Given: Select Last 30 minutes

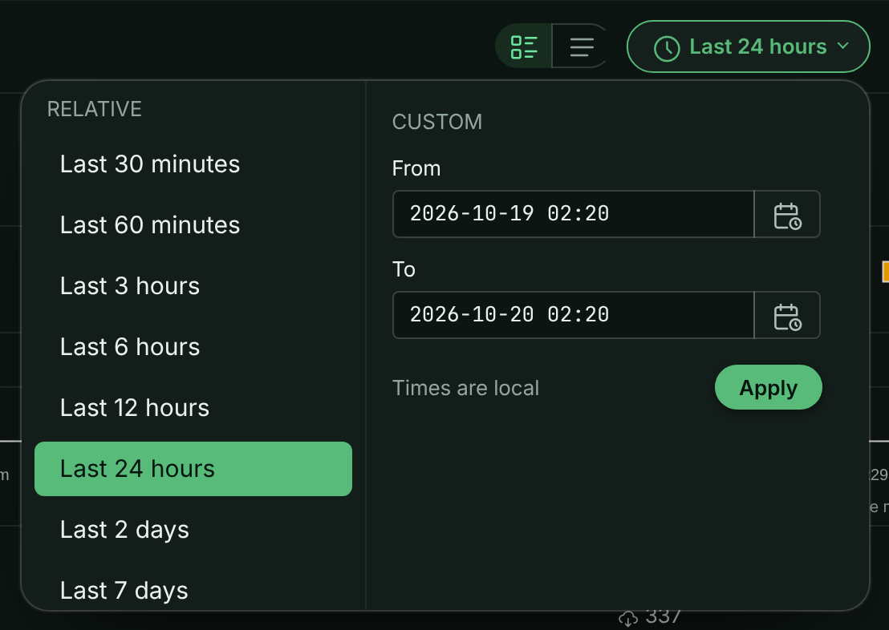Looking at the screenshot, I should pos(193,164).
